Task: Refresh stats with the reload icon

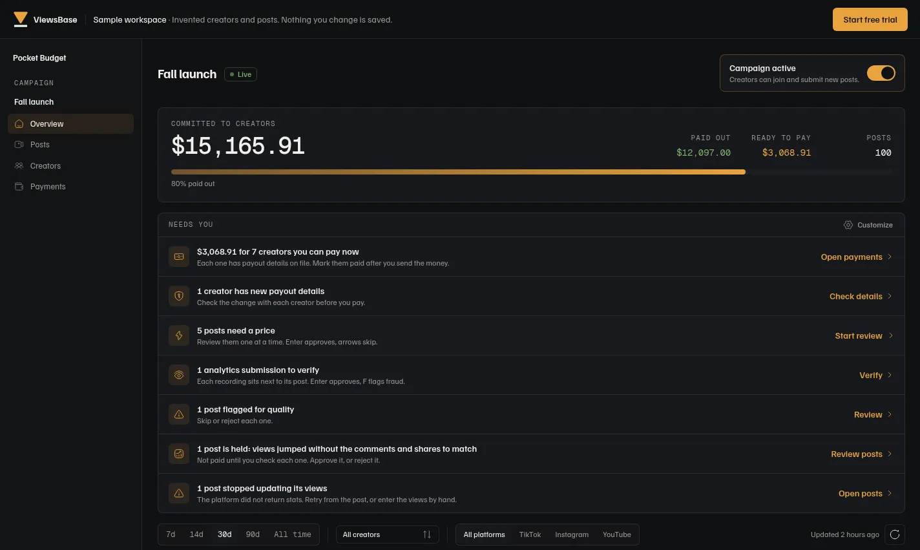Action: (895, 534)
